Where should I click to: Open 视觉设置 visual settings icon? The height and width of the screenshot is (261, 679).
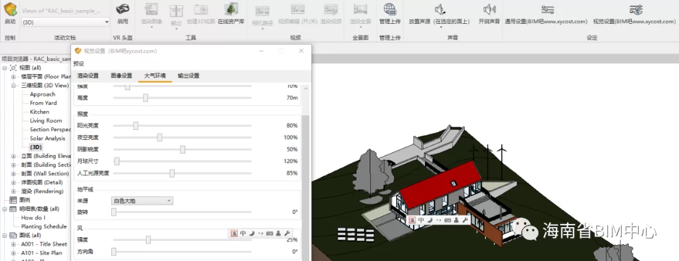tap(636, 9)
